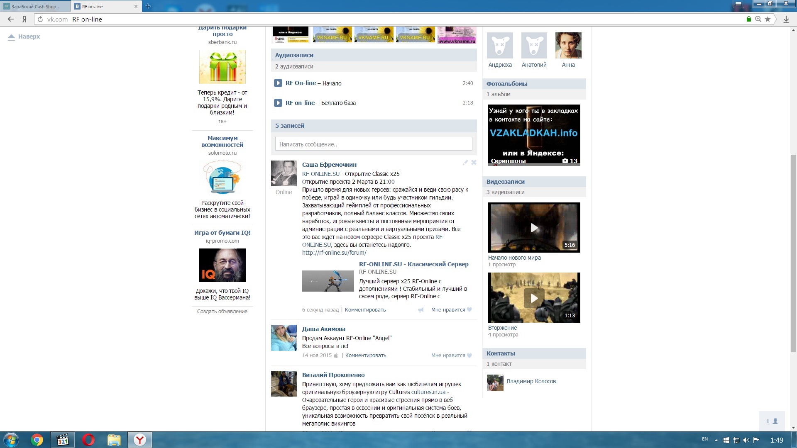Open Саша Ефремочкин's profile name link
The image size is (797, 448).
tap(329, 165)
